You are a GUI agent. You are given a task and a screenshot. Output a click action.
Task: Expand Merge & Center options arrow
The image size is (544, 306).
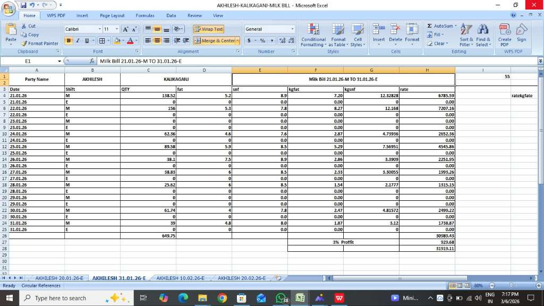pos(237,40)
